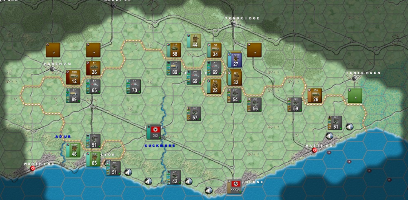Click the Tenterden town objective marker
Screen dimensions: 408x200
pyautogui.click(x=355, y=78)
